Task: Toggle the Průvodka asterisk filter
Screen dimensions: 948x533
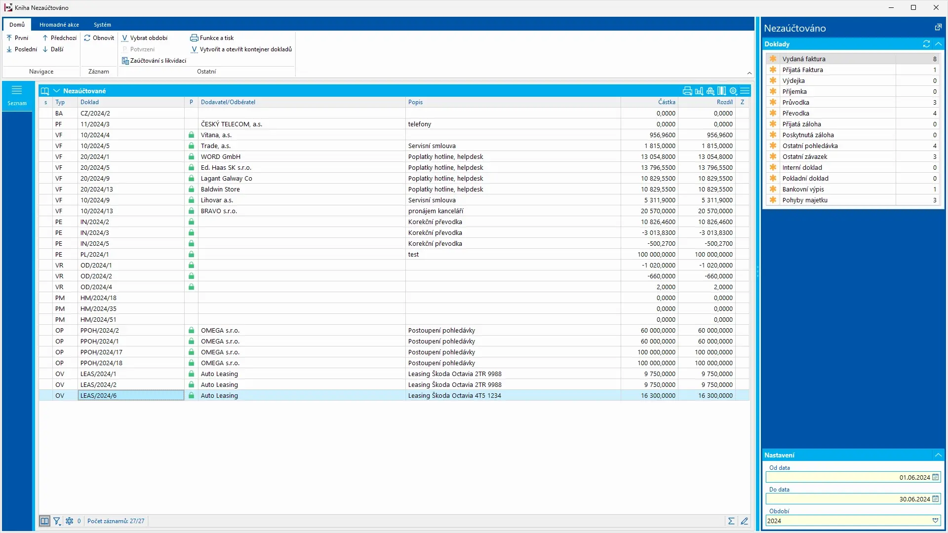Action: [x=773, y=102]
